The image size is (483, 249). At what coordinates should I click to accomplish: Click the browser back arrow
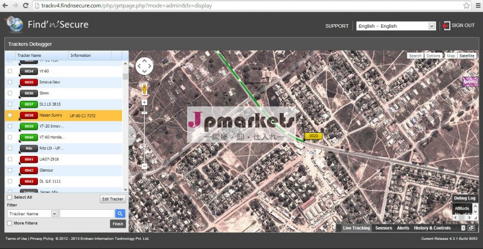[x=5, y=5]
